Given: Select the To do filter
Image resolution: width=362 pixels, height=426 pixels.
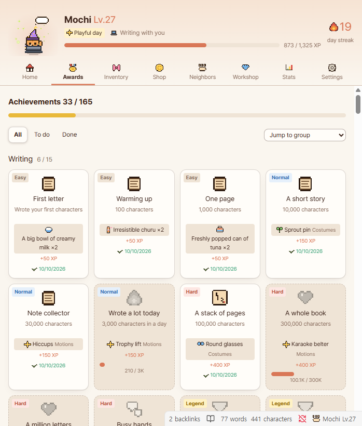Looking at the screenshot, I should [x=42, y=135].
